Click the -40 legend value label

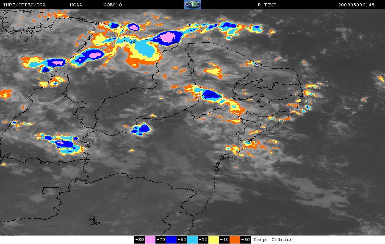tap(224, 240)
